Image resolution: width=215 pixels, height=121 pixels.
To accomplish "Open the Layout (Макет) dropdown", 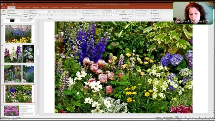I will pyautogui.click(x=32, y=11).
